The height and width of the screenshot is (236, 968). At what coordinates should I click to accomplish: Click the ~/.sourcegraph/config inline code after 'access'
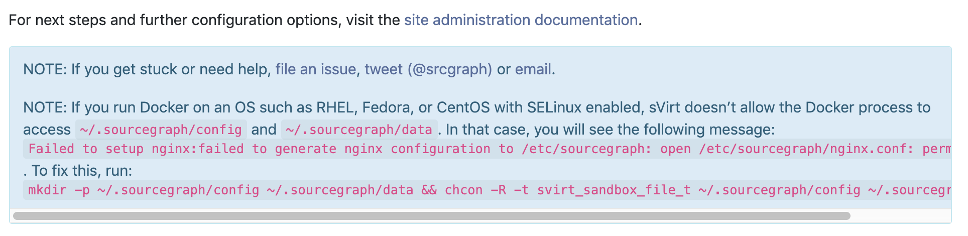[161, 130]
